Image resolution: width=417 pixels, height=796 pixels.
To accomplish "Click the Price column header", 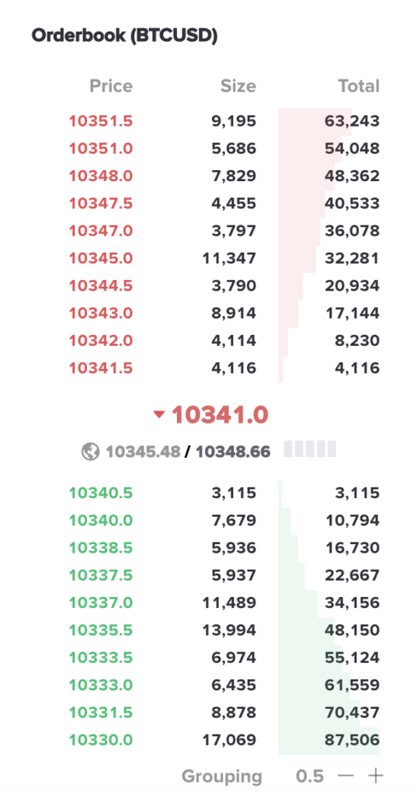I will (111, 86).
